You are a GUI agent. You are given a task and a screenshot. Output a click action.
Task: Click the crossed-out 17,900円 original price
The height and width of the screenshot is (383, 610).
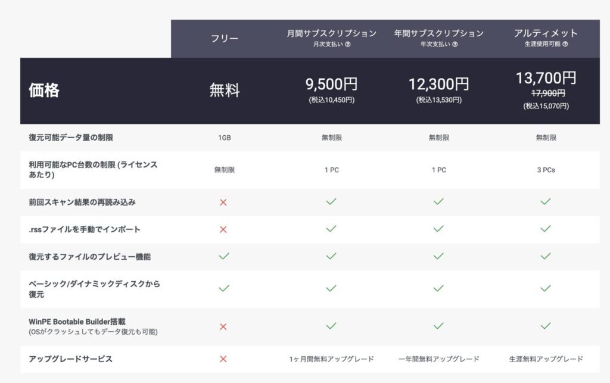pos(546,93)
